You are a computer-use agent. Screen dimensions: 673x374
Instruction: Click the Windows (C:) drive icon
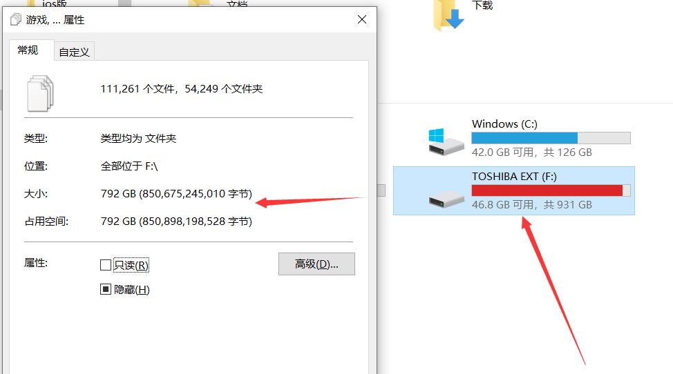point(446,142)
